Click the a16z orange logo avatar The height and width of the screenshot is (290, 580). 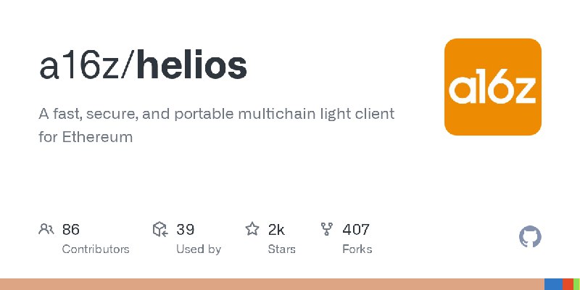coord(493,87)
